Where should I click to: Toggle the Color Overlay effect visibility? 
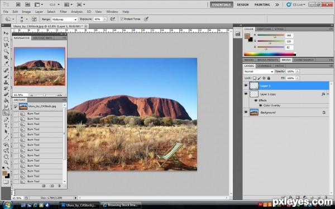[260, 105]
